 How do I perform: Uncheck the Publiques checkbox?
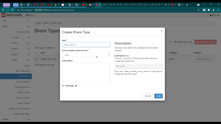(x=63, y=86)
